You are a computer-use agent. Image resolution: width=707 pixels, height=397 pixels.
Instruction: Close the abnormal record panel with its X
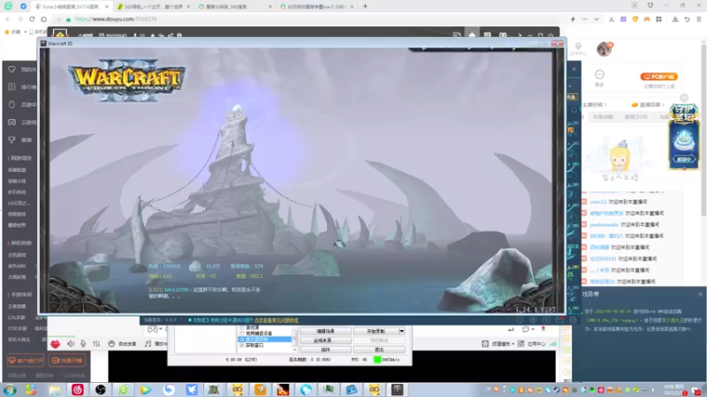[x=700, y=294]
